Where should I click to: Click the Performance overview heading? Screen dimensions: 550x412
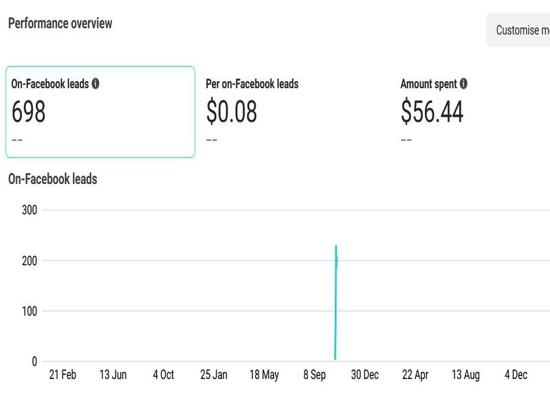[x=60, y=23]
